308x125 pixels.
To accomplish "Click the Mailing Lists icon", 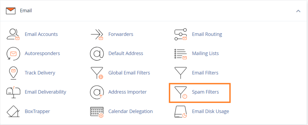I will tap(180, 54).
